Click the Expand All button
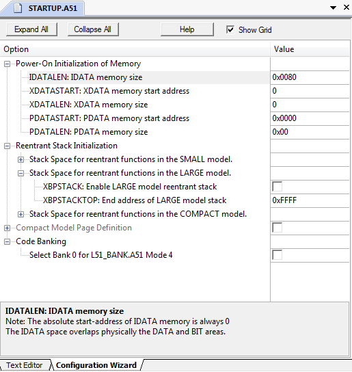 [31, 29]
